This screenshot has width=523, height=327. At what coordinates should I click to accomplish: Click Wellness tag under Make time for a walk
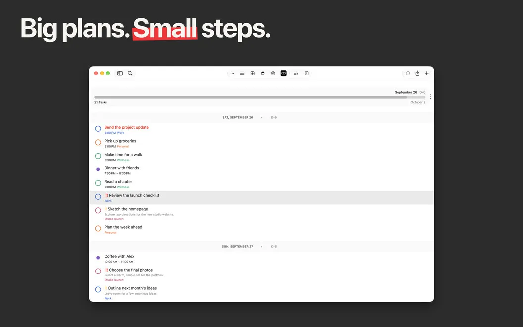(x=123, y=160)
